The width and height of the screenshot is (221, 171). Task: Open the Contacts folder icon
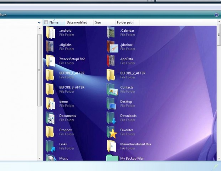coord(112,89)
